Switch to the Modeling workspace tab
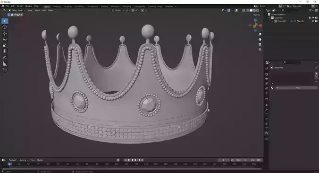319x173 pixels. pyautogui.click(x=57, y=7)
